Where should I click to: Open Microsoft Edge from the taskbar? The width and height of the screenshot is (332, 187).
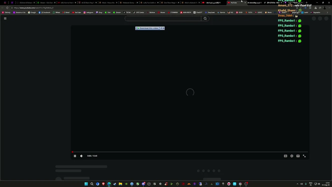click(x=109, y=184)
